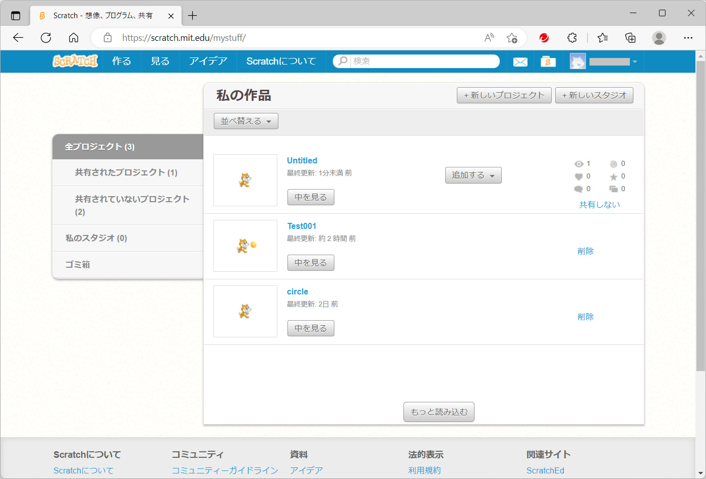Click the Scratch logo in navbar

point(75,61)
